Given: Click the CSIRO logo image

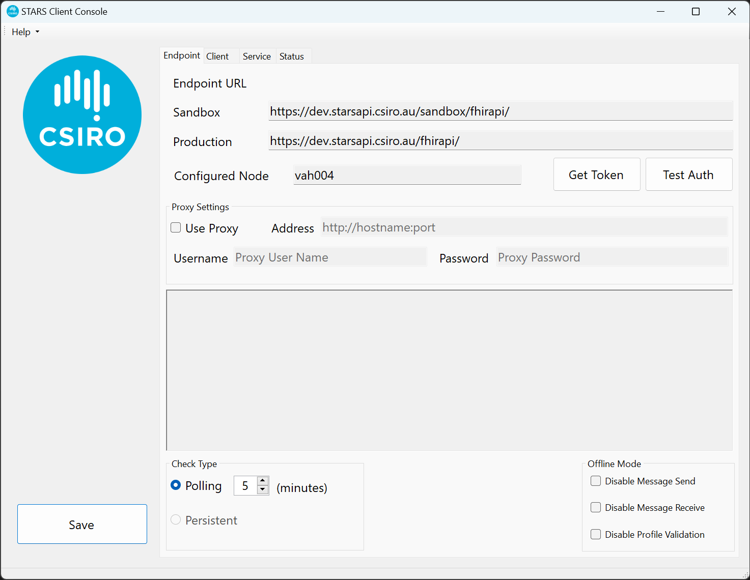Looking at the screenshot, I should click(x=81, y=114).
